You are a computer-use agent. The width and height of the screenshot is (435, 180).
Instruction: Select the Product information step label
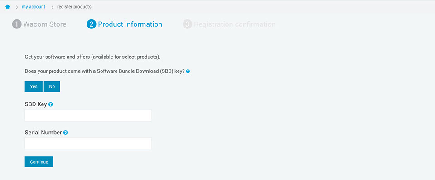tap(130, 24)
